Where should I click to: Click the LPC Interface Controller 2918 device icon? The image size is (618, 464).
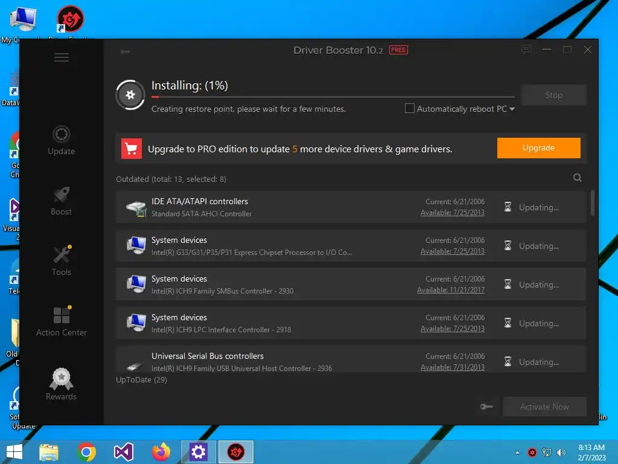click(136, 323)
